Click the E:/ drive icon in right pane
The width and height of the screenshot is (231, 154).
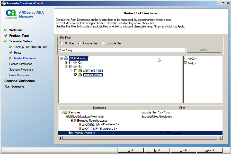(x=190, y=63)
